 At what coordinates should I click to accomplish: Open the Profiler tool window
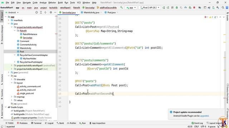72,123
